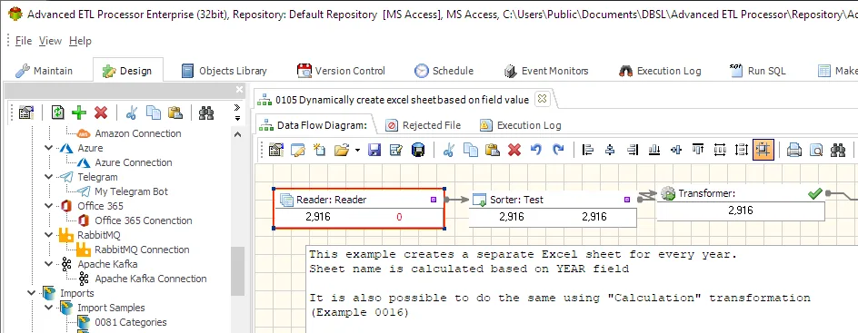Click the open folder icon in diagram toolbar
Image resolution: width=858 pixels, height=333 pixels.
pyautogui.click(x=342, y=150)
